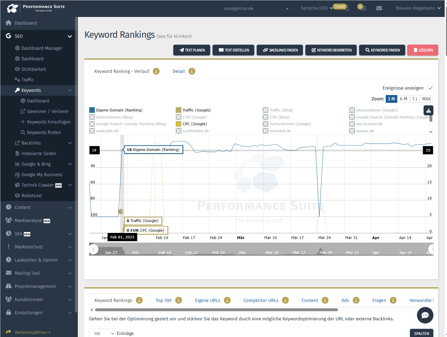This screenshot has height=337, width=447.
Task: Click info icon next to Top 100
Action: pos(178,300)
